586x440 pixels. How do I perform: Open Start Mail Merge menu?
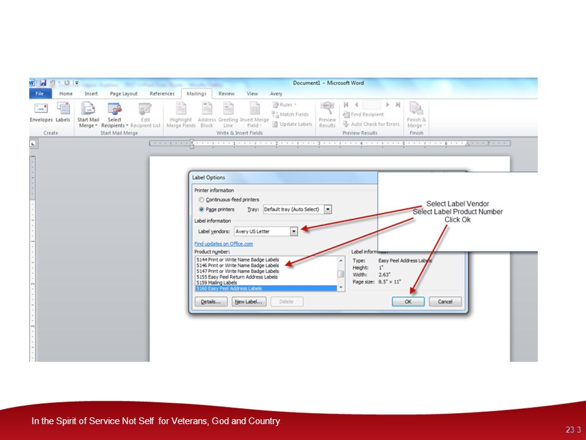click(88, 114)
